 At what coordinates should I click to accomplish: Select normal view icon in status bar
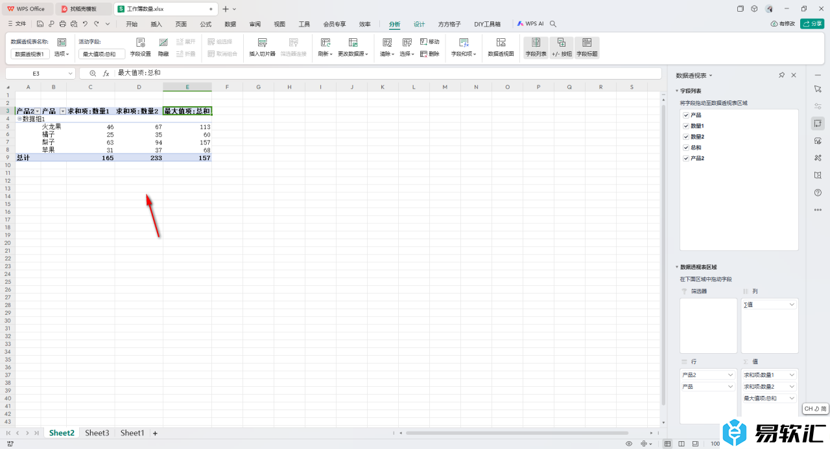click(668, 444)
